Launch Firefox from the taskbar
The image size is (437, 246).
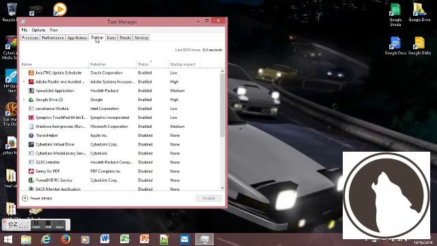pos(66,240)
